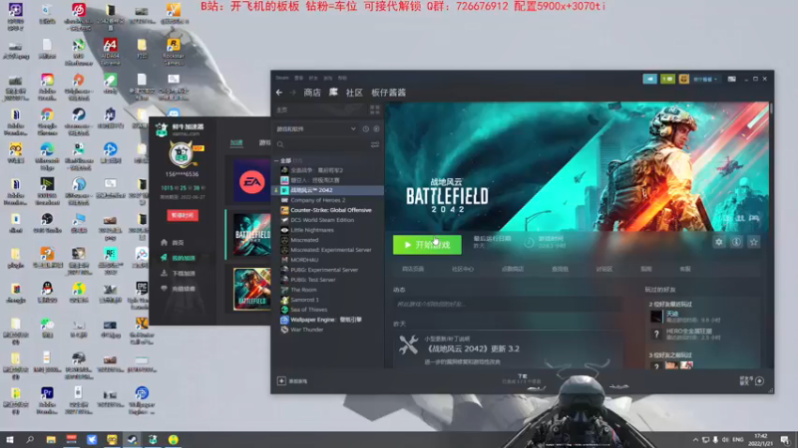Click the library search field
Viewport: 798px width, 448px height.
[322, 144]
